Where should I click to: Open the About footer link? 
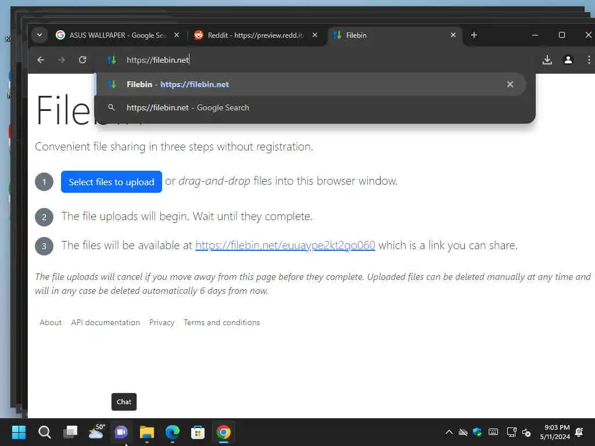[51, 322]
